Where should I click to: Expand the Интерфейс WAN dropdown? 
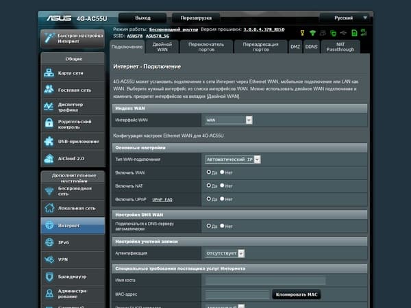point(229,120)
